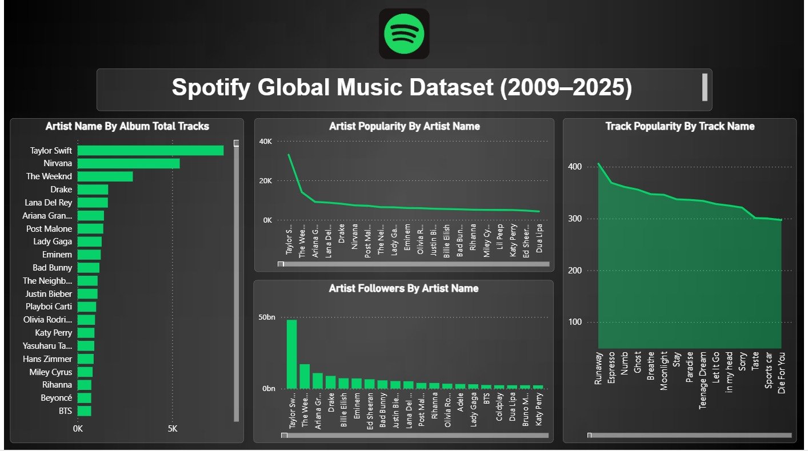
Task: Click the Beyoncé label in Album Total Tracks
Action: [57, 398]
